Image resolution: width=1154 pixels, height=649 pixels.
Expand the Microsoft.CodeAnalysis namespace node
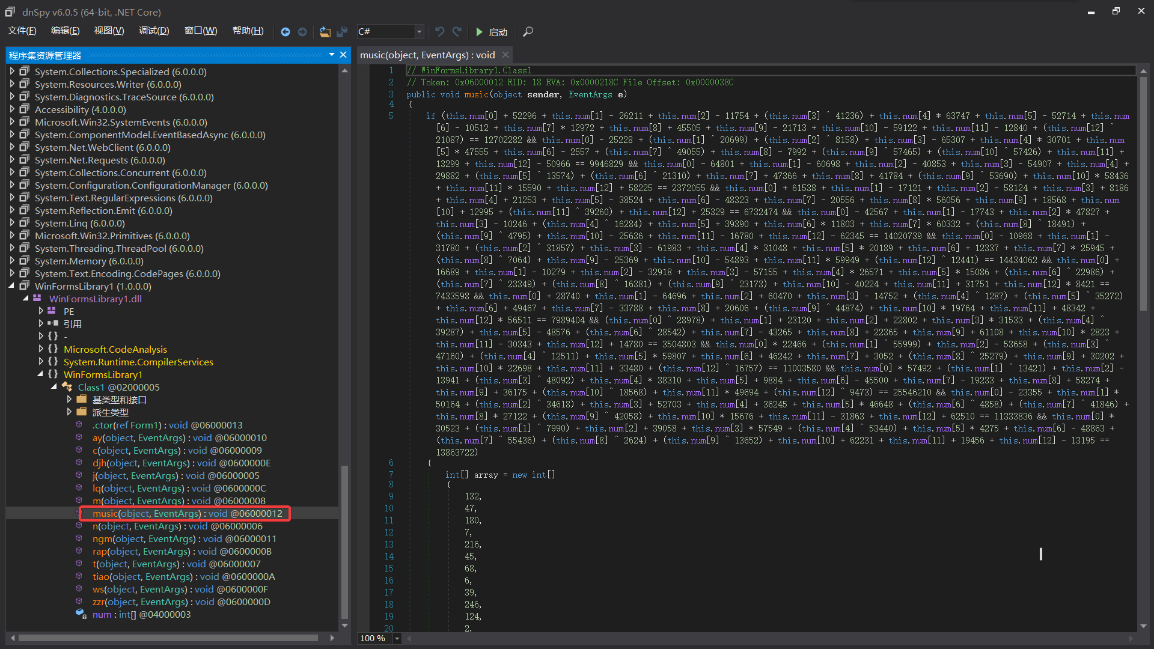click(41, 349)
